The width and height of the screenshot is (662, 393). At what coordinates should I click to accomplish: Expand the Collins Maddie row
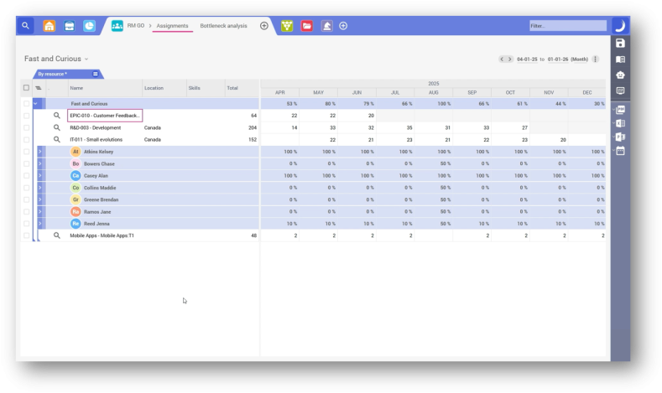[40, 188]
